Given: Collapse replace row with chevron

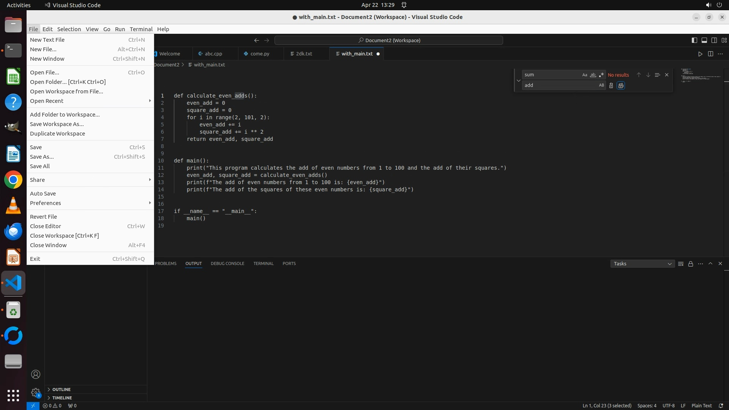Looking at the screenshot, I should pyautogui.click(x=518, y=80).
